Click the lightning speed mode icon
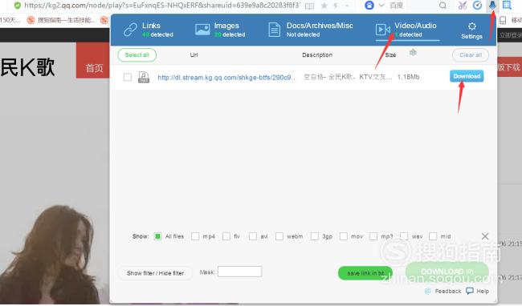 (336, 6)
